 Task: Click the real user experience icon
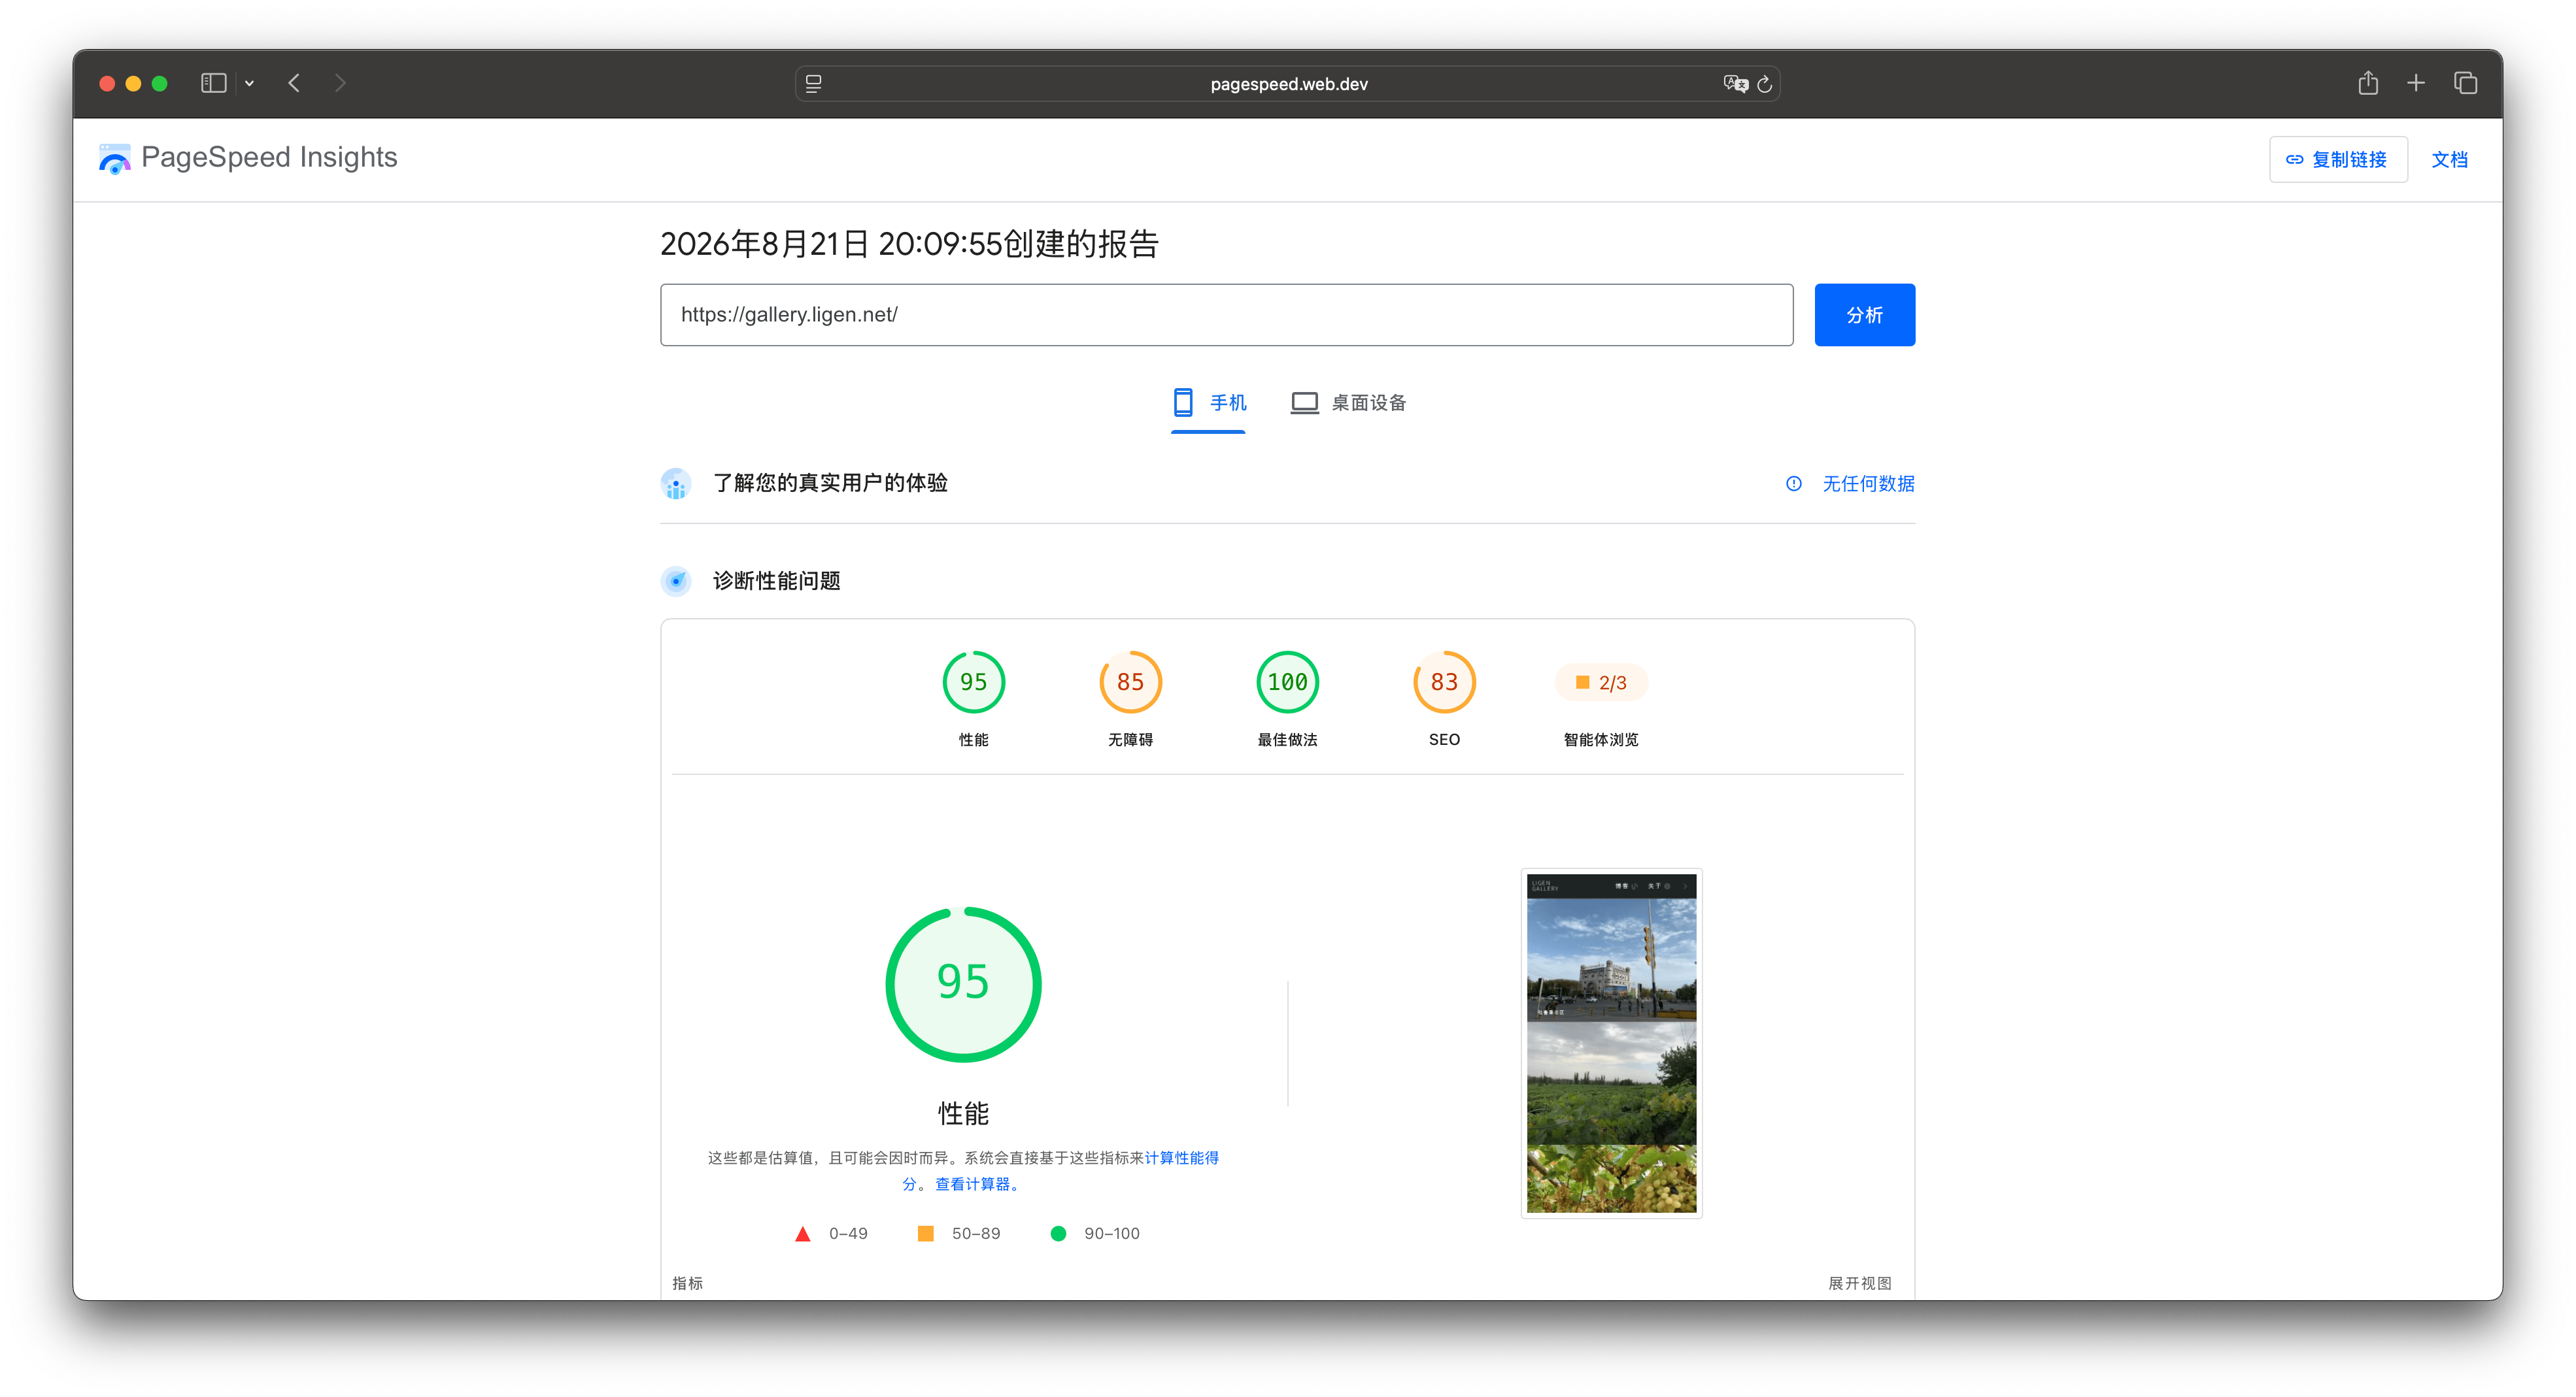tap(676, 484)
